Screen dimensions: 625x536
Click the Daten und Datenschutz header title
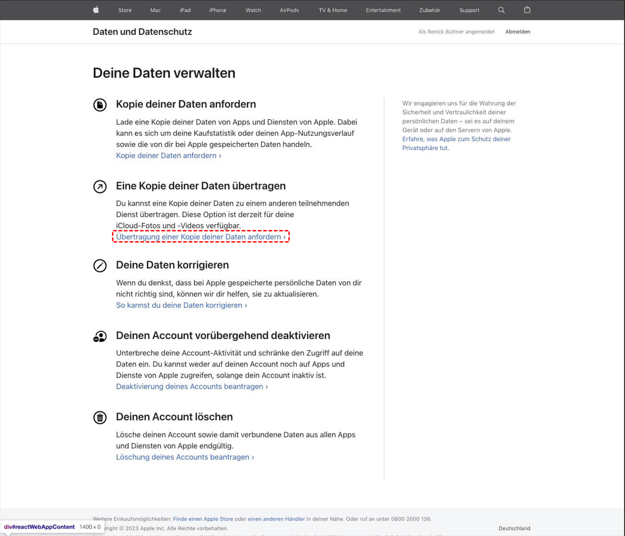[142, 32]
